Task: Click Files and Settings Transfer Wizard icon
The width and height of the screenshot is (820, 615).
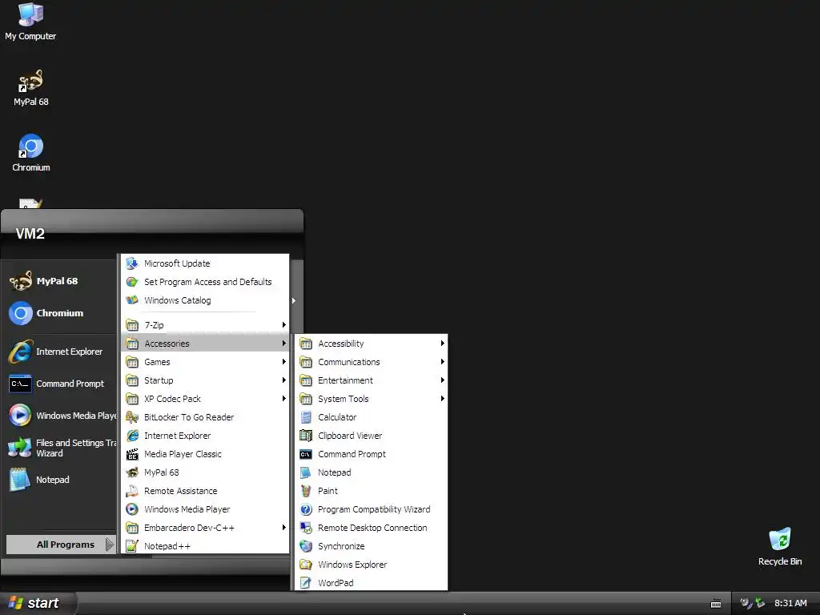Action: click(20, 448)
